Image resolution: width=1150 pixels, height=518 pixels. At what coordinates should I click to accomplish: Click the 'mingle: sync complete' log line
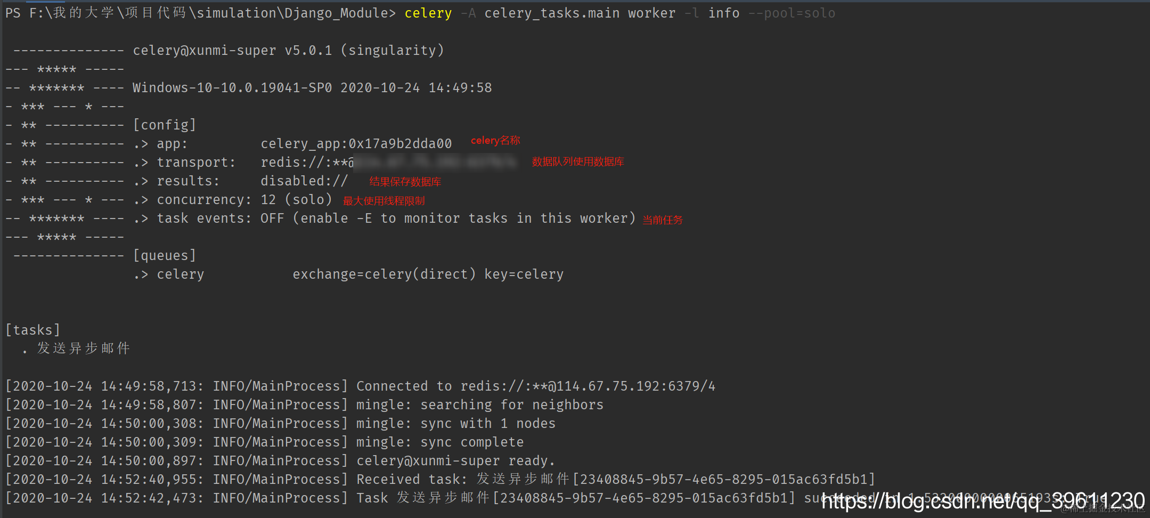point(265,442)
